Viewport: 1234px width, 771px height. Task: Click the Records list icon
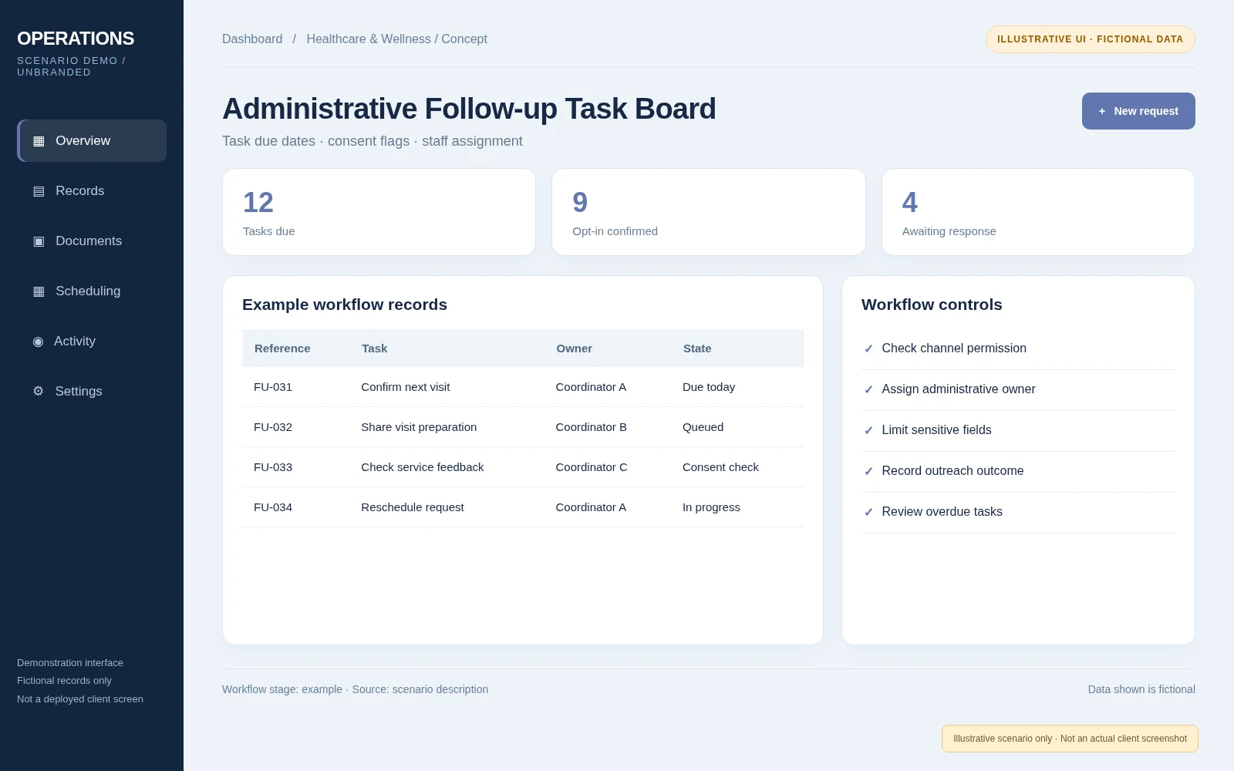[39, 191]
